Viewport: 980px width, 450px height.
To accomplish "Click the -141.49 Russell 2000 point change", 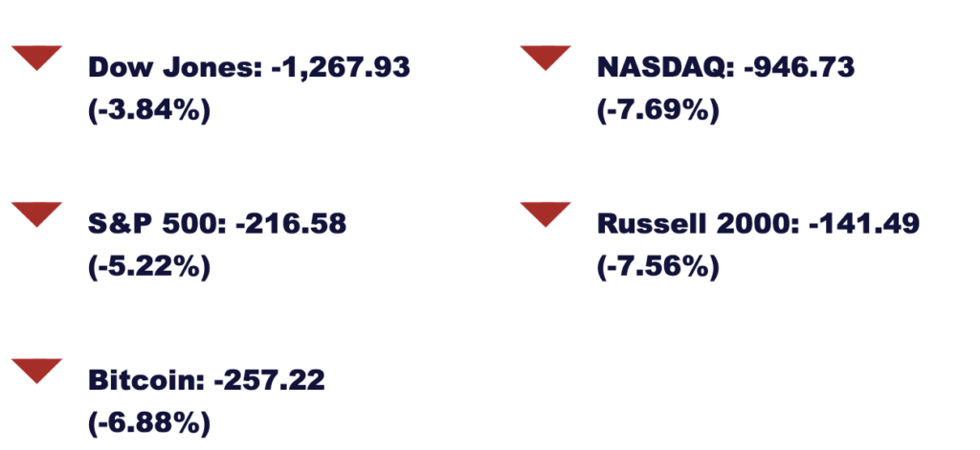I will click(864, 223).
